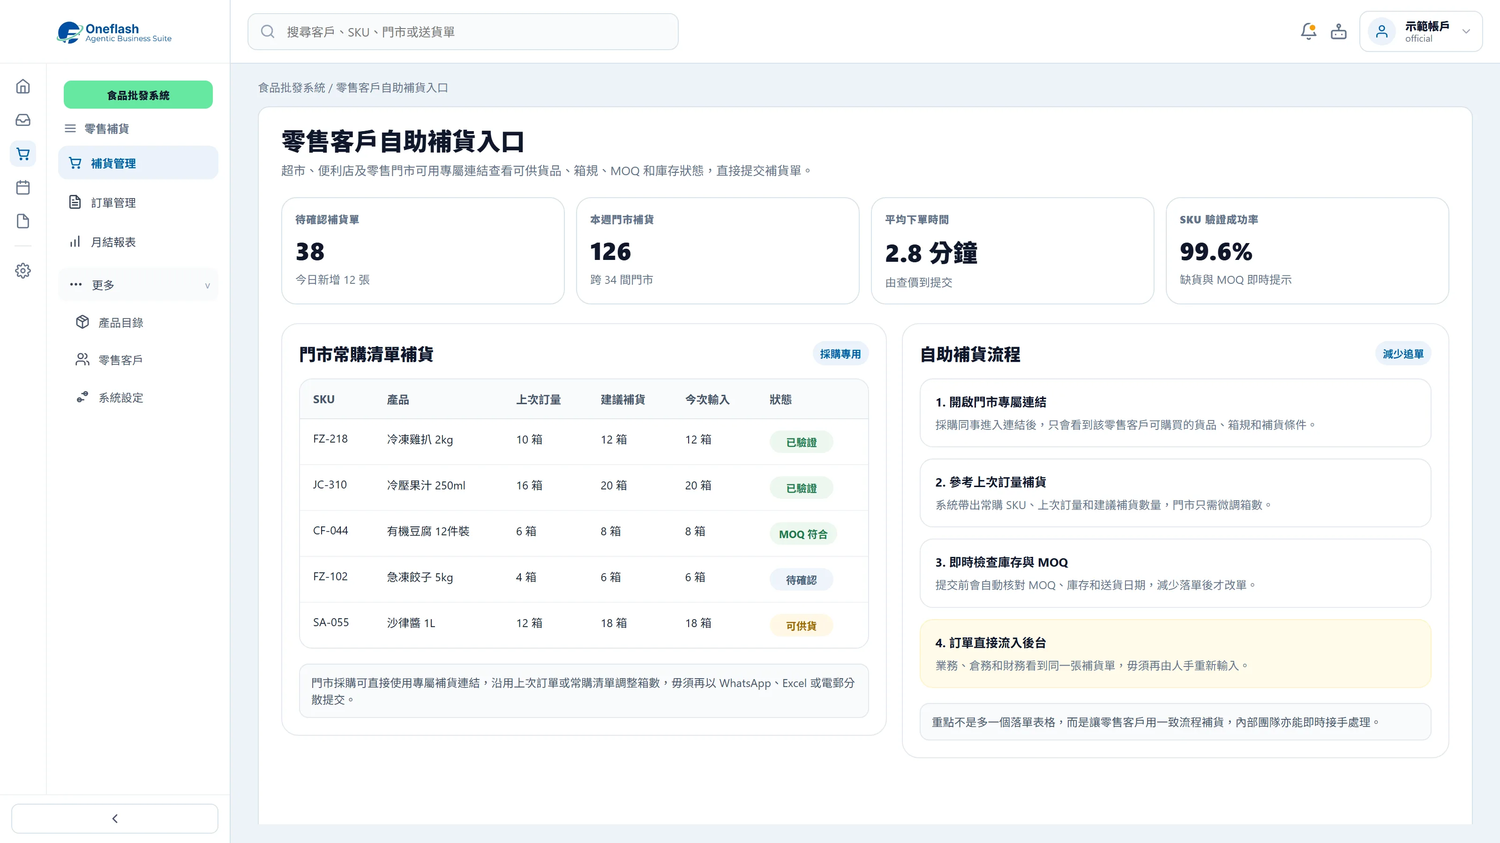
Task: Click the cart icon next to 補貨管理
Action: pos(75,163)
